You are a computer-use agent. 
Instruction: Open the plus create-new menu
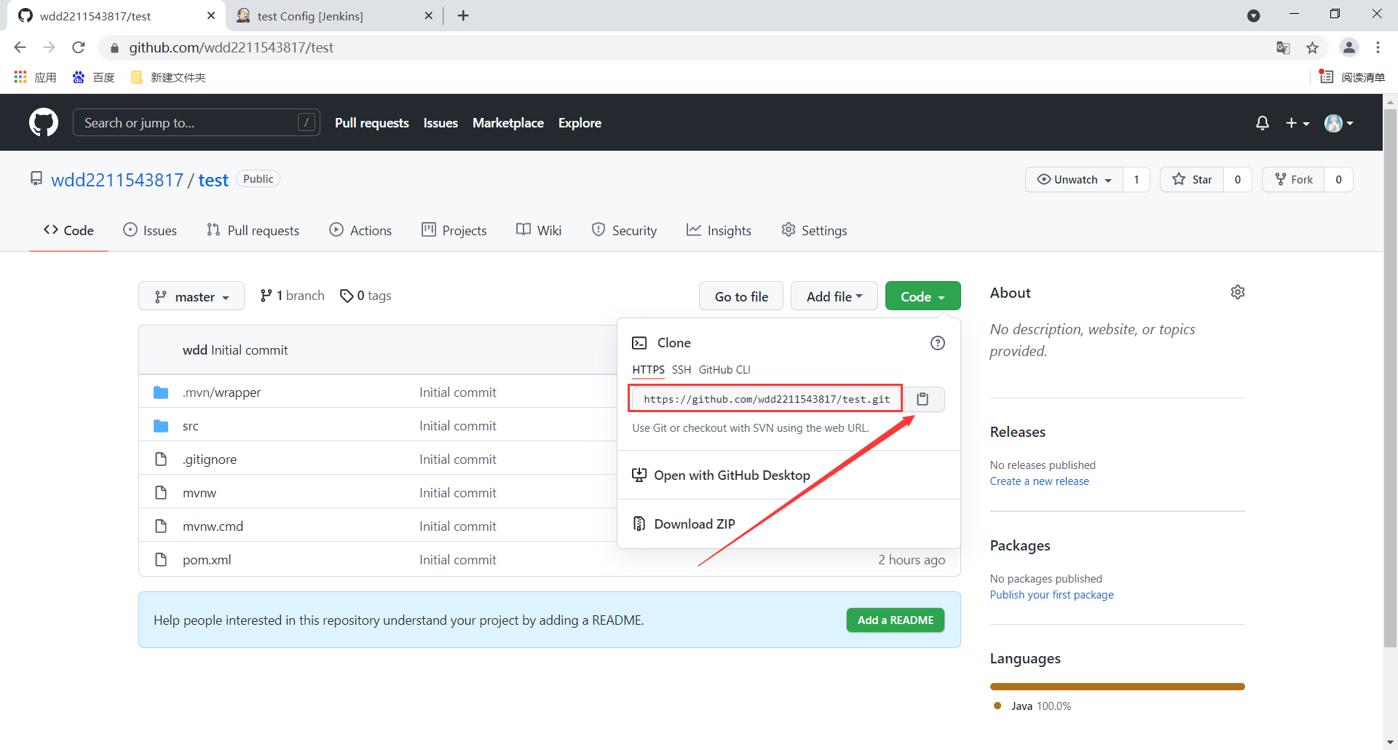pyautogui.click(x=1298, y=123)
